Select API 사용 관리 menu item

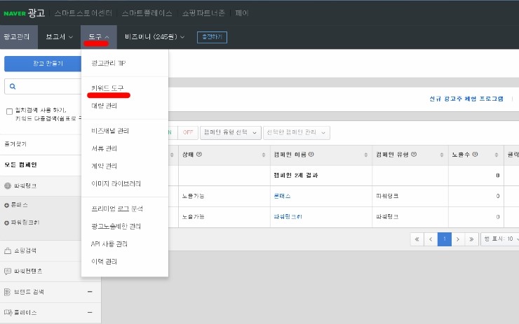point(109,244)
